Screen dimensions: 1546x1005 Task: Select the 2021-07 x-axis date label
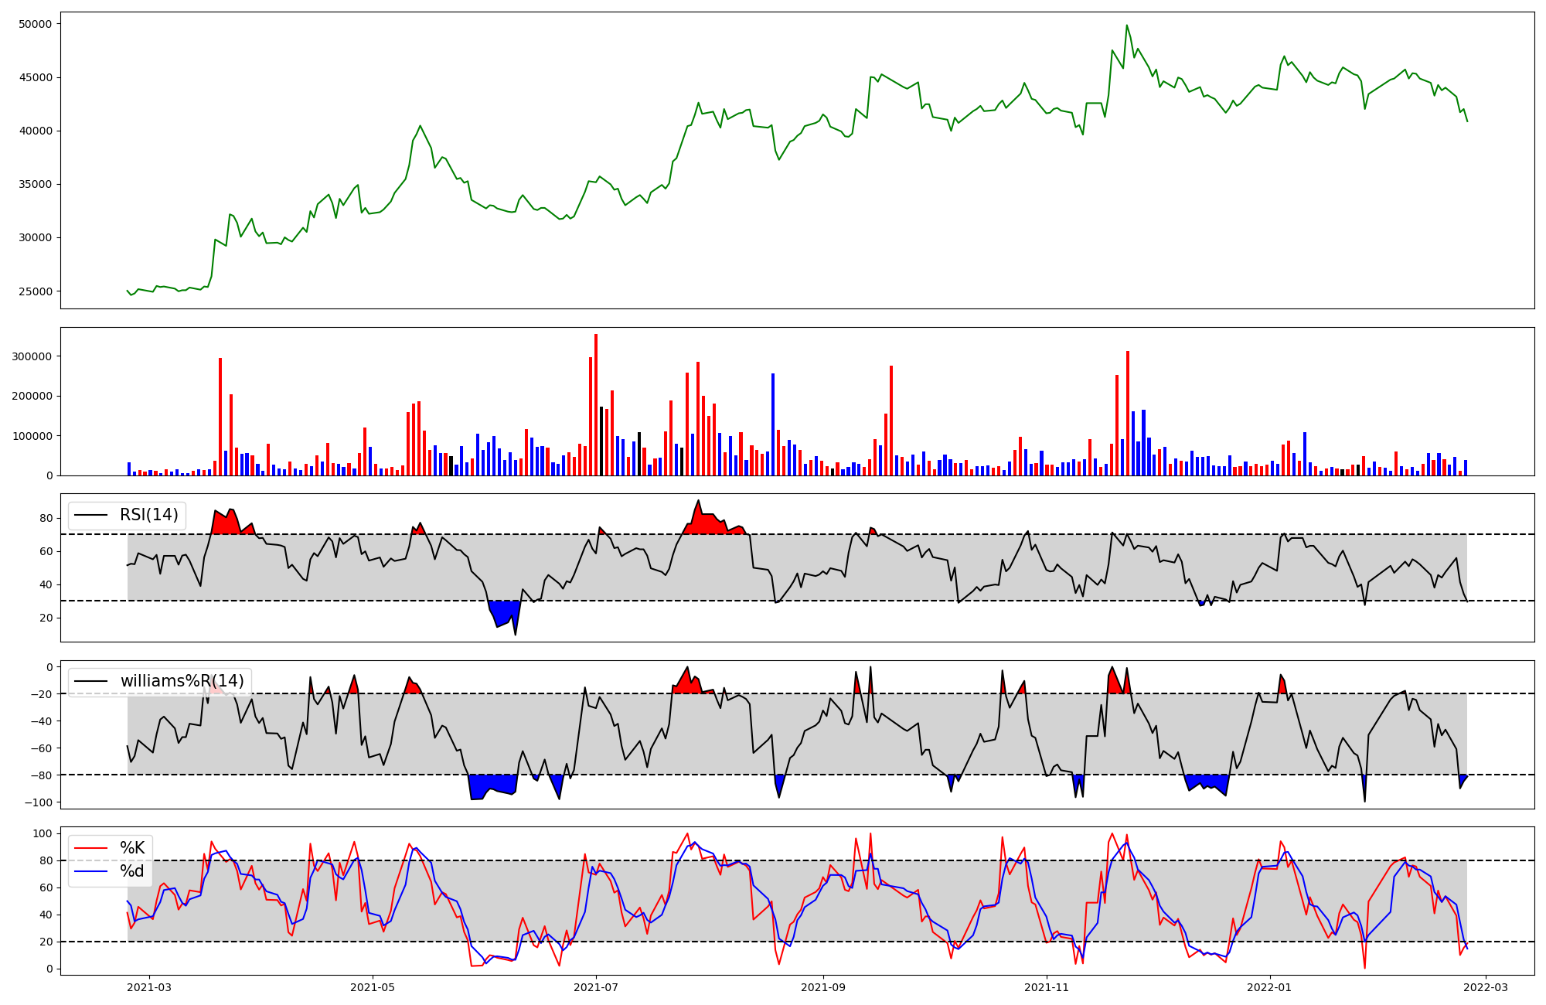(x=596, y=987)
